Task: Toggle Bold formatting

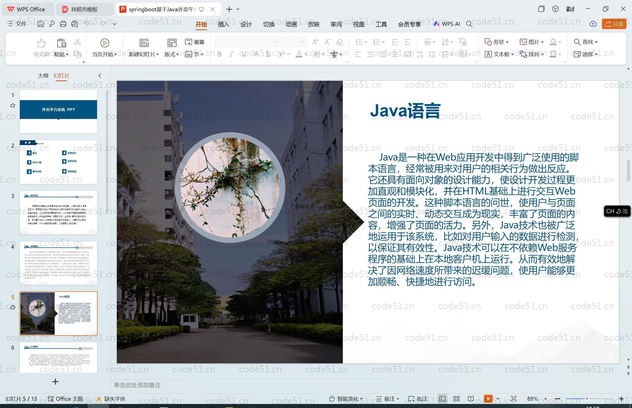Action: click(x=219, y=54)
